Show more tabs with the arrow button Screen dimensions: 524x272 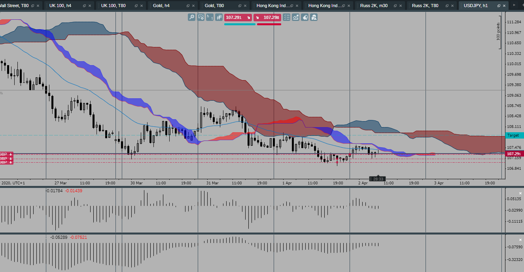pos(514,6)
